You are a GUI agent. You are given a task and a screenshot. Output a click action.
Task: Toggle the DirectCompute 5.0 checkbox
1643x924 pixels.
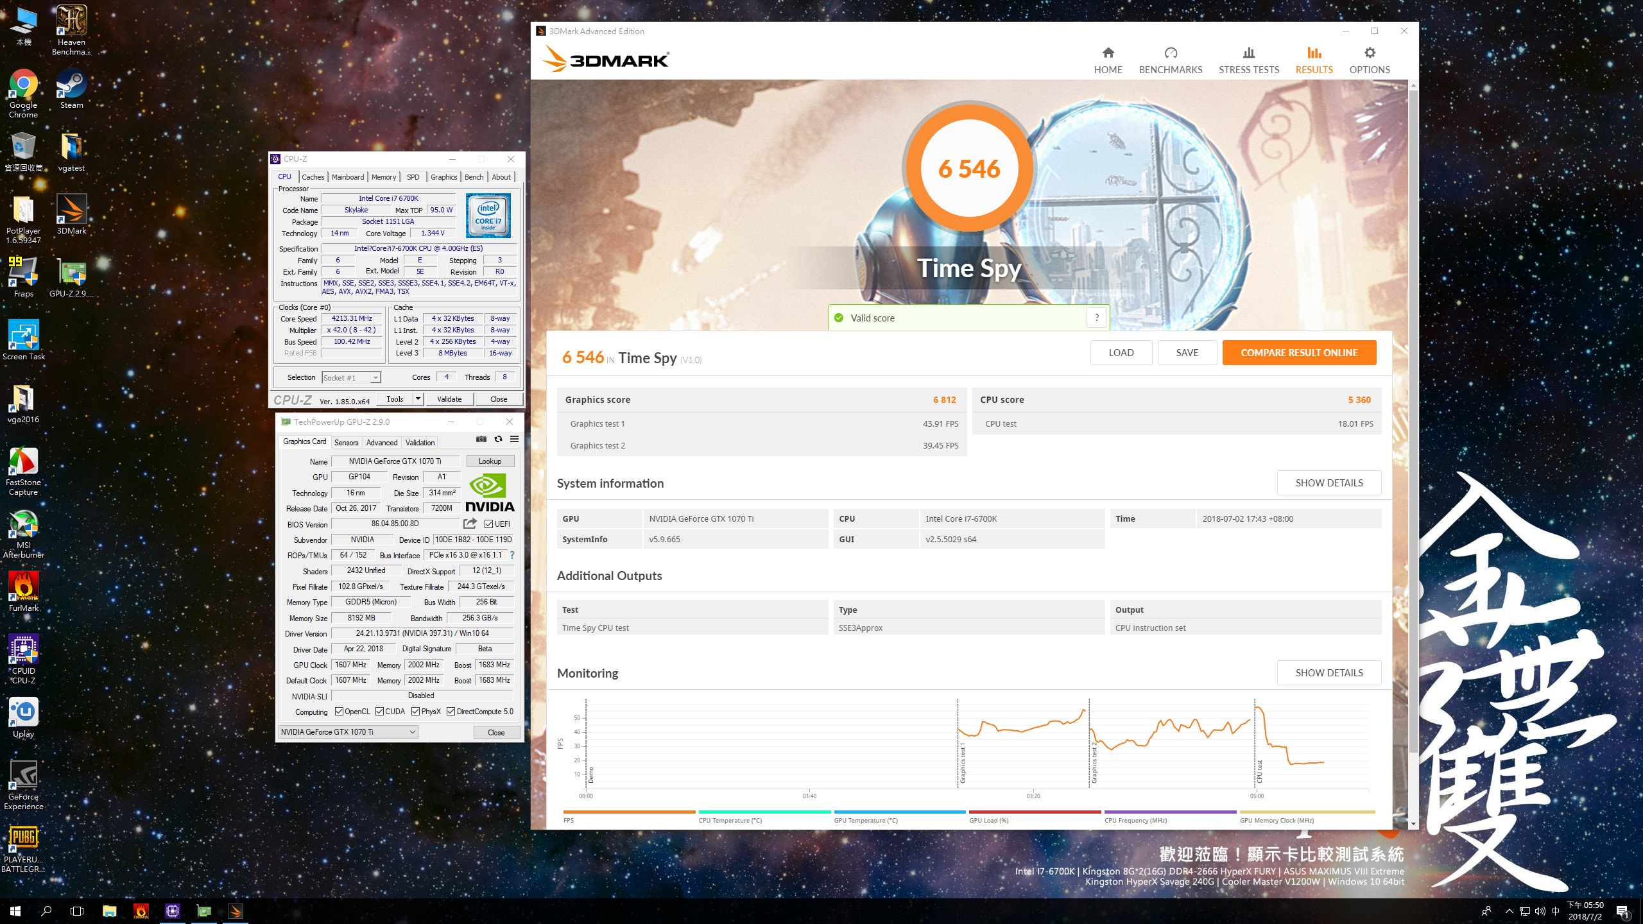tap(451, 711)
